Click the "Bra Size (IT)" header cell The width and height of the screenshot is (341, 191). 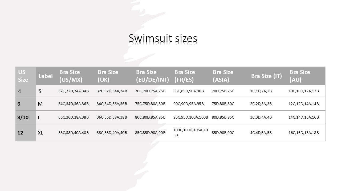(x=266, y=76)
